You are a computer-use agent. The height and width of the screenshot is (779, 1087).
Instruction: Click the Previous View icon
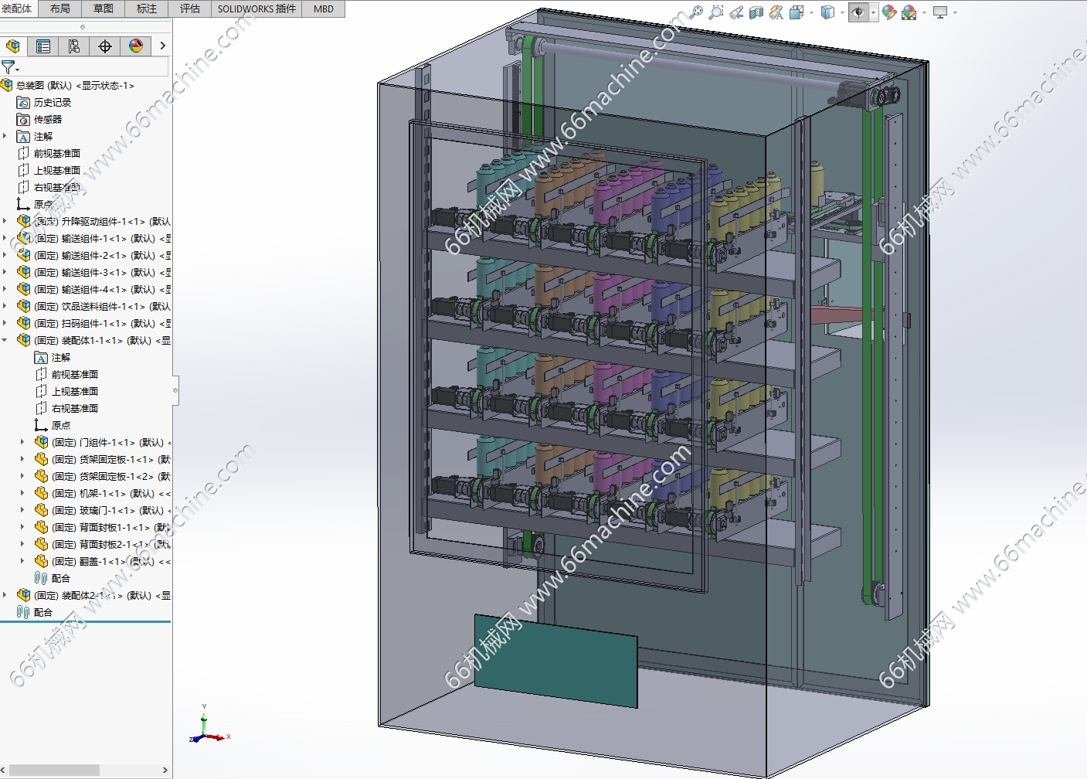[736, 12]
